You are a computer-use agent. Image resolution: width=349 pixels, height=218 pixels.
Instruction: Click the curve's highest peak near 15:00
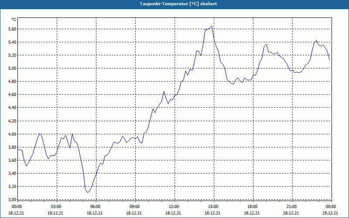pyautogui.click(x=212, y=26)
